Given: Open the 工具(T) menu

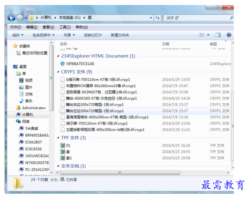Looking at the screenshot, I should (65, 27).
